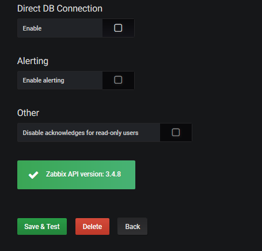Click the Enable alerting label

(43, 80)
